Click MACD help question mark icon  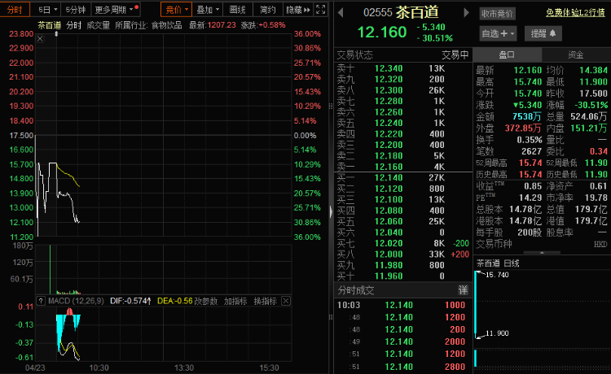tap(41, 301)
